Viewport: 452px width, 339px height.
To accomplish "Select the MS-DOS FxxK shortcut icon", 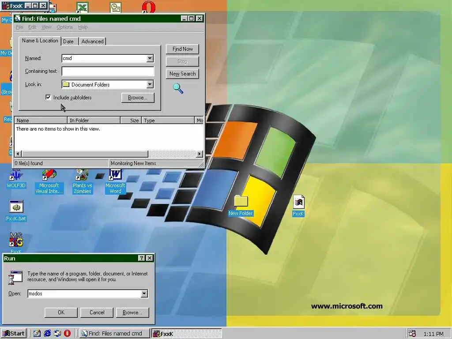I will 16,242.
